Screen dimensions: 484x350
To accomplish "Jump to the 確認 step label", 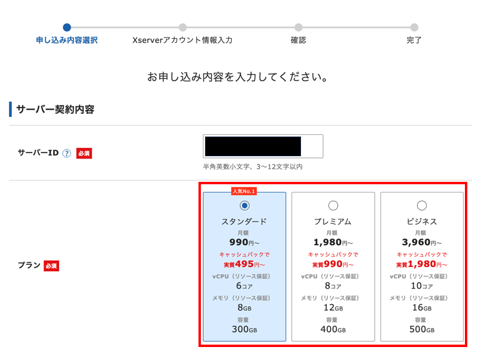I will tap(298, 41).
